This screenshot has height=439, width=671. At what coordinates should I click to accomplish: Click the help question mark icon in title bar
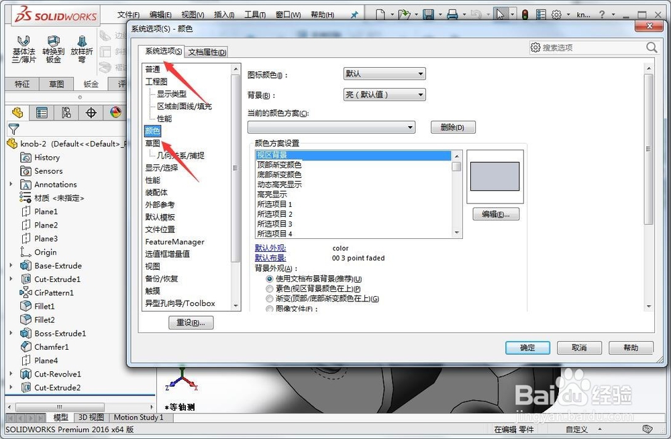pos(602,15)
